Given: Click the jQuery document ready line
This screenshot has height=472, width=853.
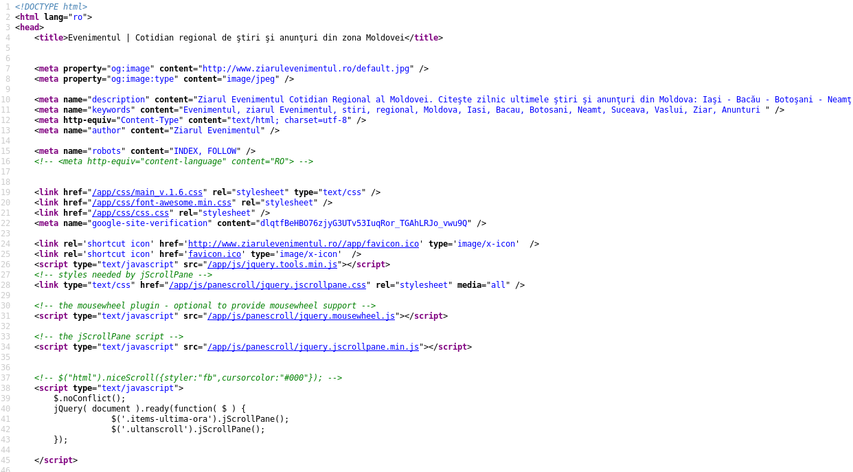Looking at the screenshot, I should coord(150,409).
